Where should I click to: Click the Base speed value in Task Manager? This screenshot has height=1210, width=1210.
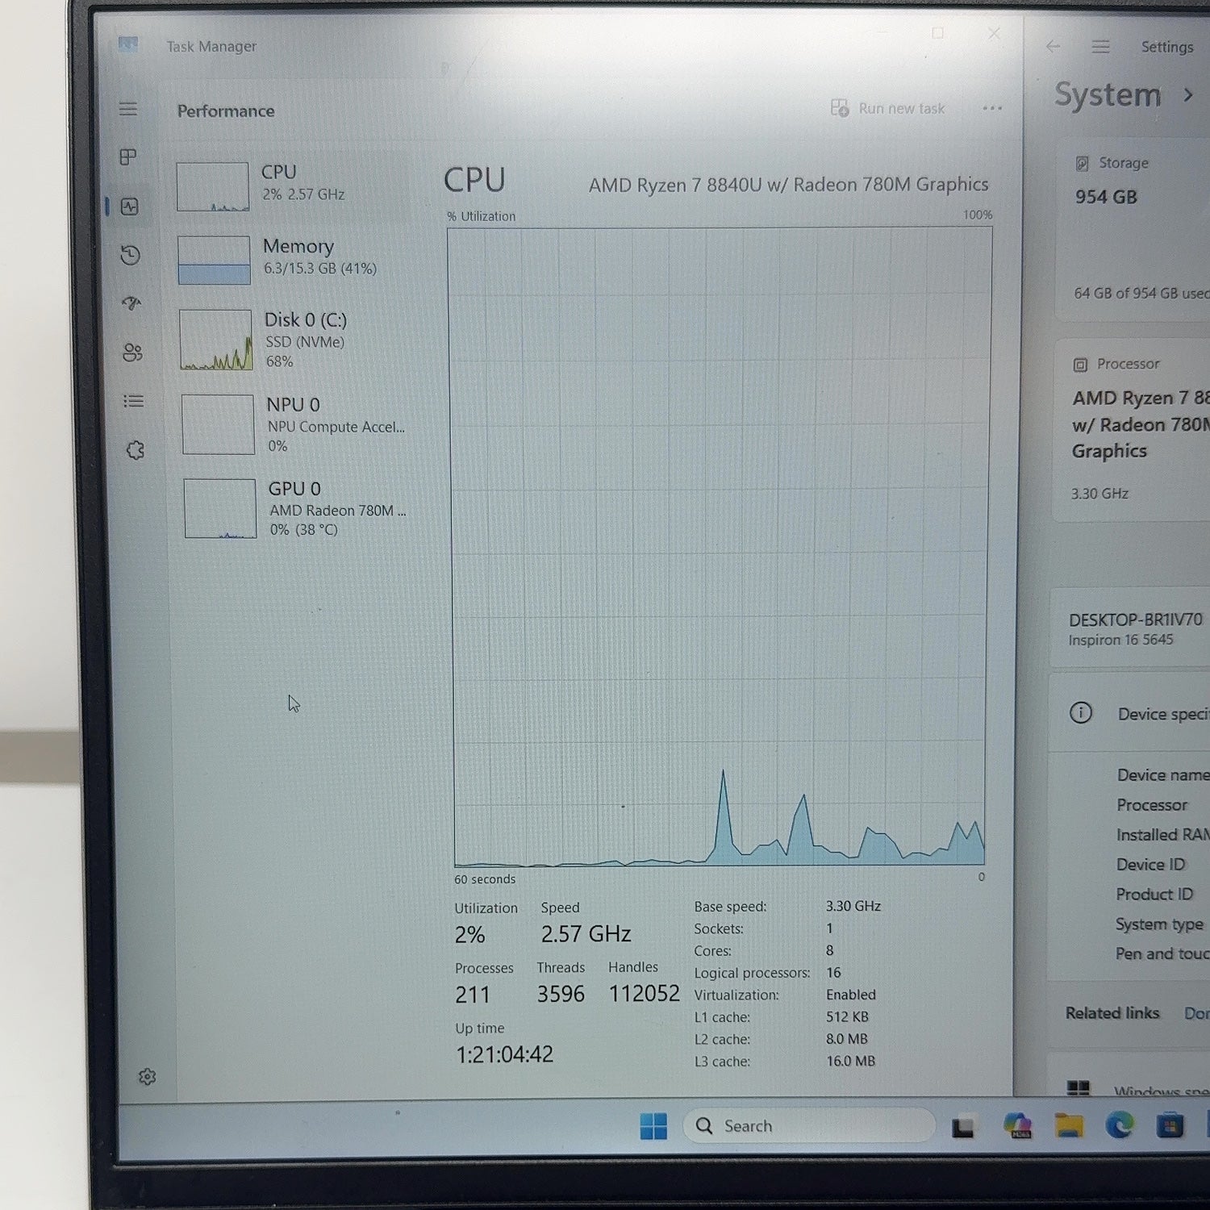[x=853, y=906]
